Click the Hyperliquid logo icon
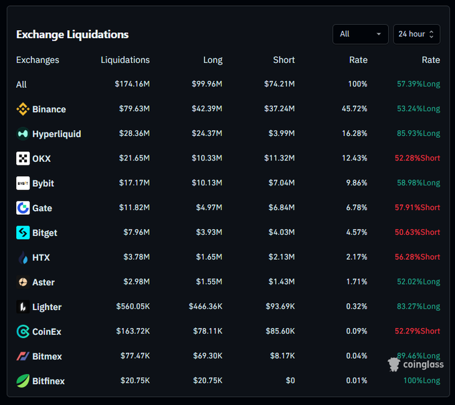This screenshot has height=405, width=455. coord(23,134)
